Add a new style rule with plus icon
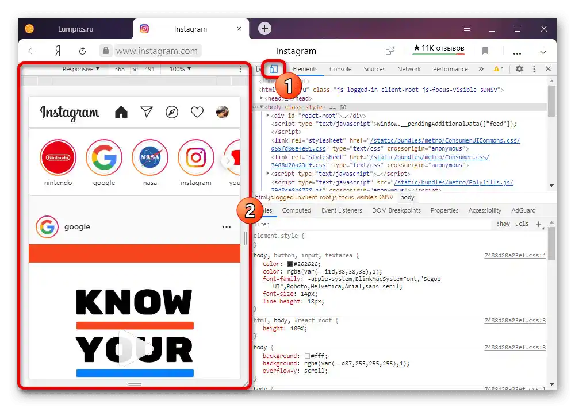This screenshot has height=408, width=575. click(x=538, y=224)
